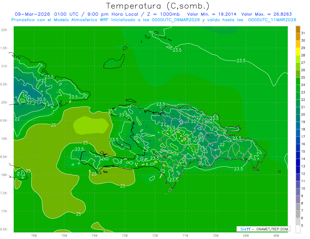Viewport: 310px width, 239px height.
Task: Click the SisTT ONAMET/REP.DOM. logo box
Action: click(x=263, y=229)
